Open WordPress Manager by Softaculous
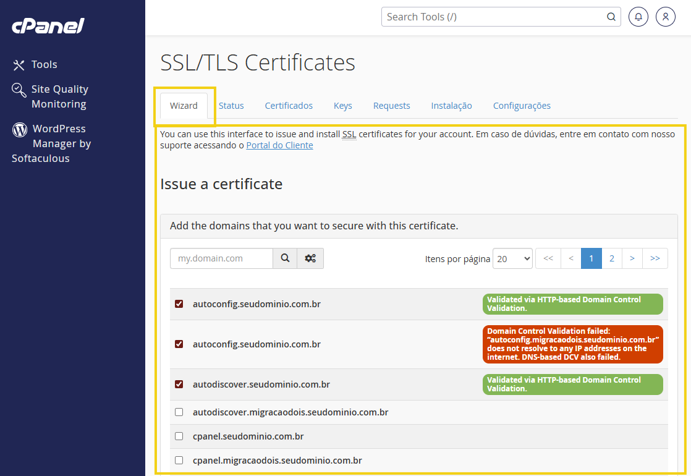 click(51, 143)
